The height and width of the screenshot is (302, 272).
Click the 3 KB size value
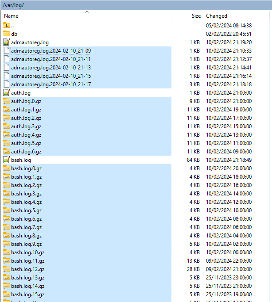tap(194, 84)
